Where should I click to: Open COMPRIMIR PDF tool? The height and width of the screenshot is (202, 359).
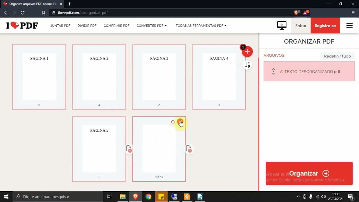[116, 26]
